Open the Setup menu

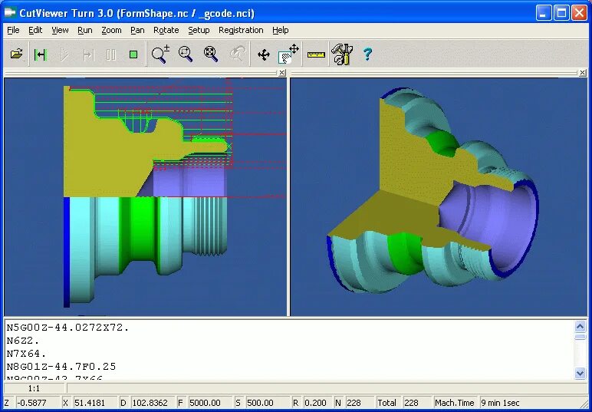(x=199, y=30)
